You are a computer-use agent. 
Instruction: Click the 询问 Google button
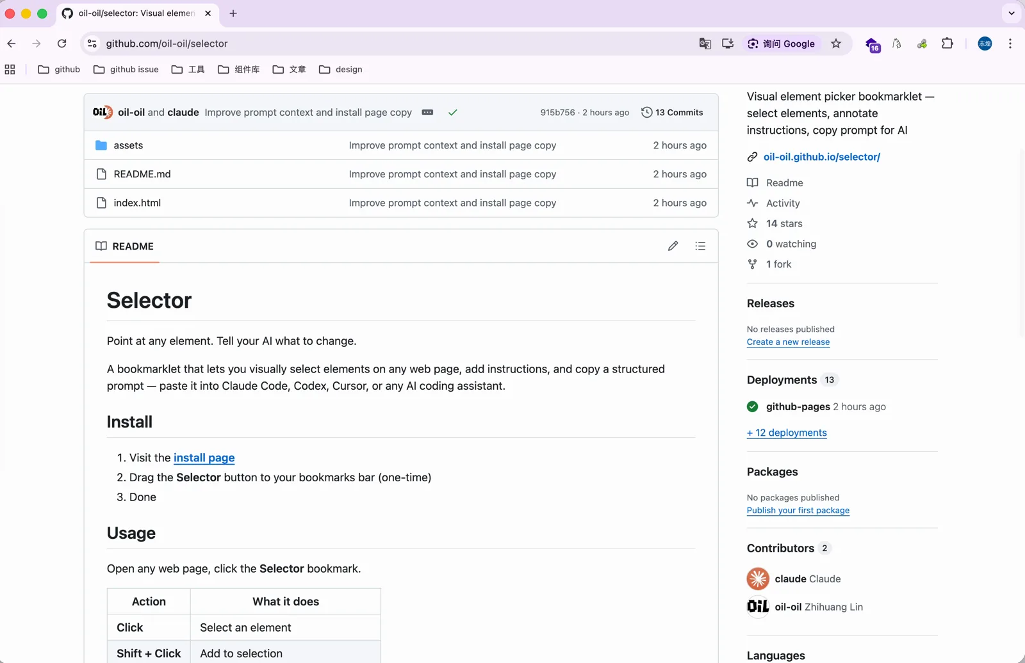pyautogui.click(x=782, y=44)
